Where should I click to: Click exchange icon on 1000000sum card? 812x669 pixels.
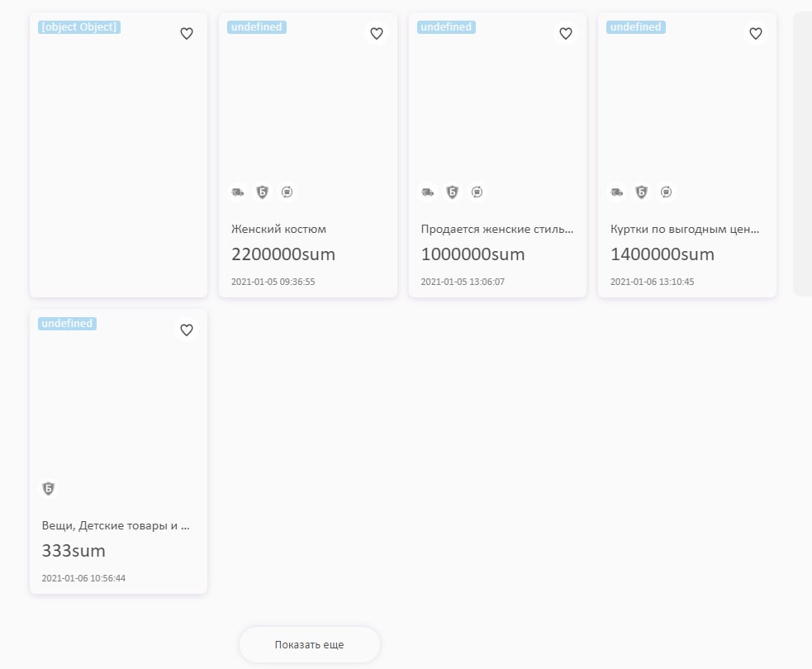click(x=477, y=192)
